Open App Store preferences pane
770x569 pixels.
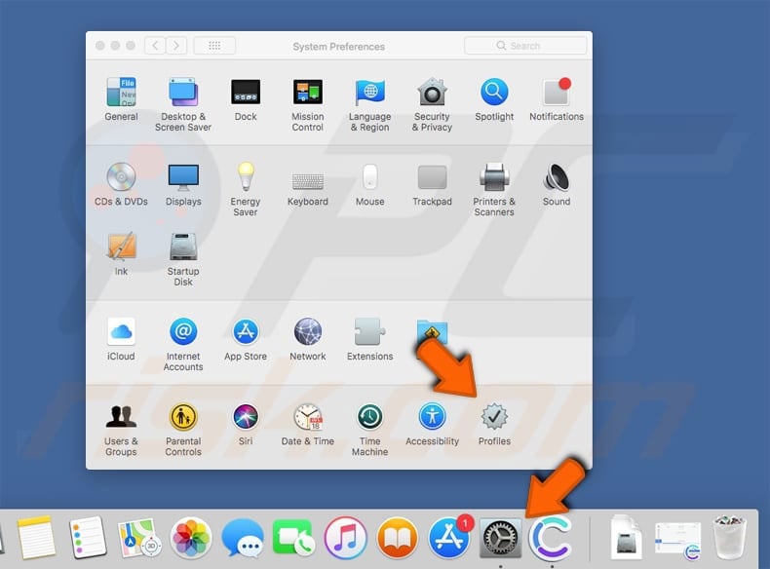click(x=246, y=331)
